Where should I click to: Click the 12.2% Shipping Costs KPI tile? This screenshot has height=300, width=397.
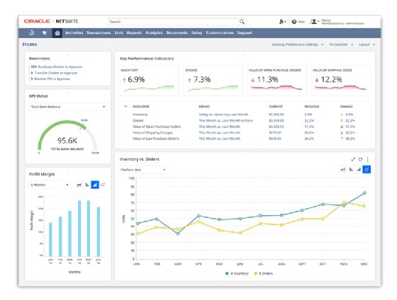tap(340, 81)
